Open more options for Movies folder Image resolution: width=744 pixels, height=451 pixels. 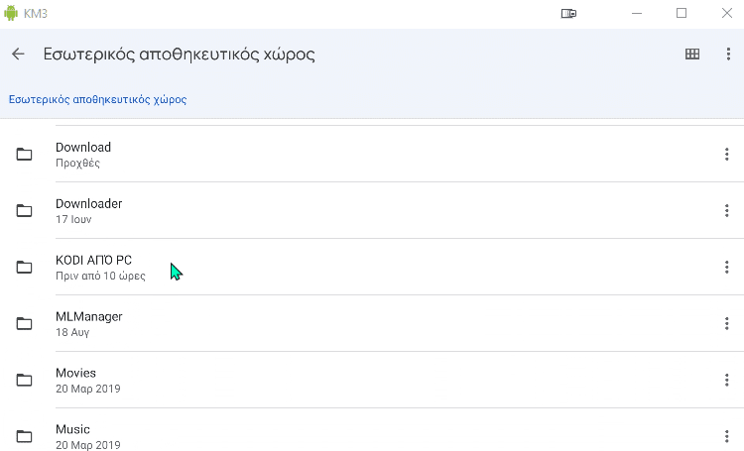coord(726,380)
